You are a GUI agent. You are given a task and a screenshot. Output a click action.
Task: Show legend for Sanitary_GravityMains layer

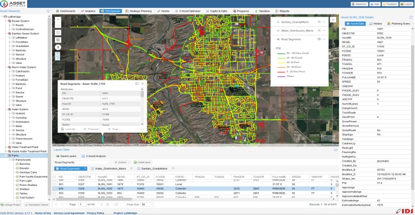pyautogui.click(x=319, y=22)
